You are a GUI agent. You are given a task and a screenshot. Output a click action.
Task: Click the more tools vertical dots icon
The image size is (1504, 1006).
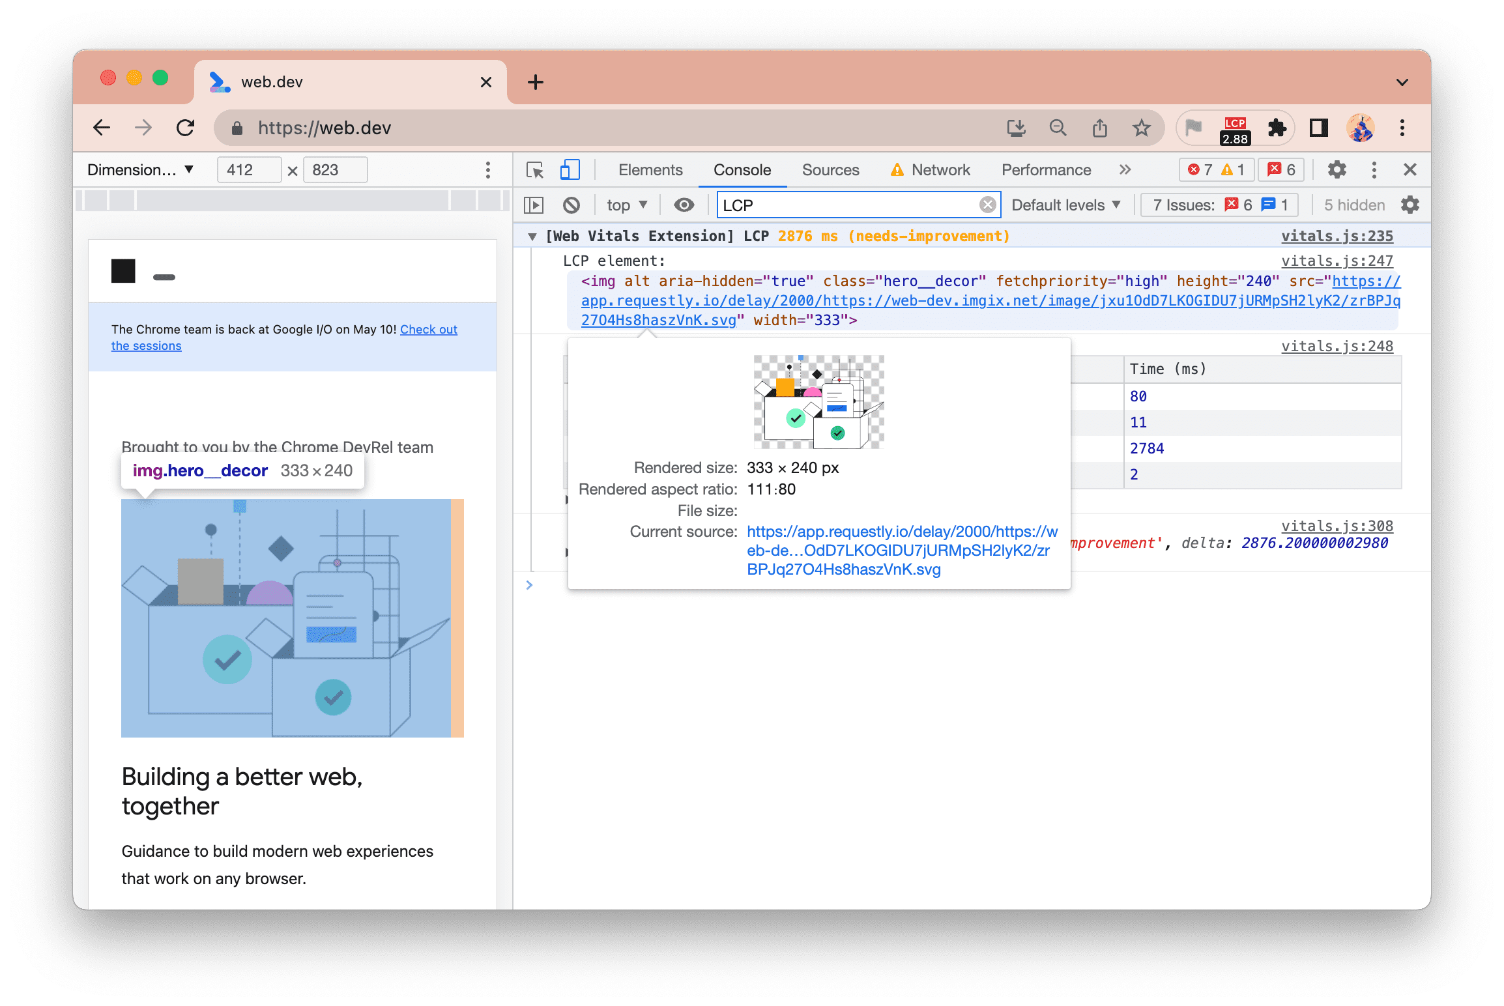point(1375,169)
